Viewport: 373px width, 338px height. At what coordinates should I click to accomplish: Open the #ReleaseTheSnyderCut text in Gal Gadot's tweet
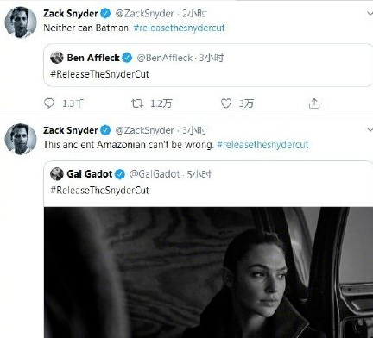(x=99, y=190)
